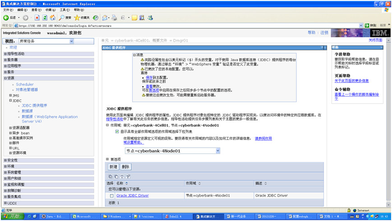Collapse the 消息 messages box

(x=134, y=55)
